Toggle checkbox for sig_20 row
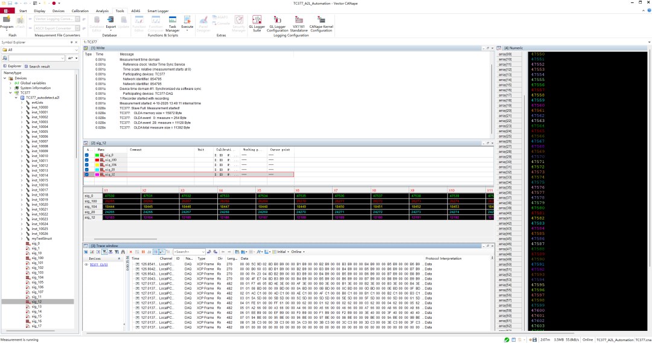Screen dimensions: 652x343 coord(87,170)
